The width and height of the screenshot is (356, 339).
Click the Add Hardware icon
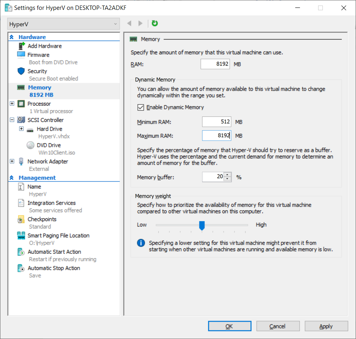(21, 46)
